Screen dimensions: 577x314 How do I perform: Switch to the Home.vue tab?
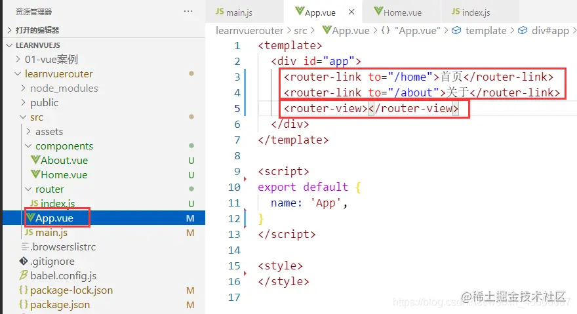[x=401, y=12]
